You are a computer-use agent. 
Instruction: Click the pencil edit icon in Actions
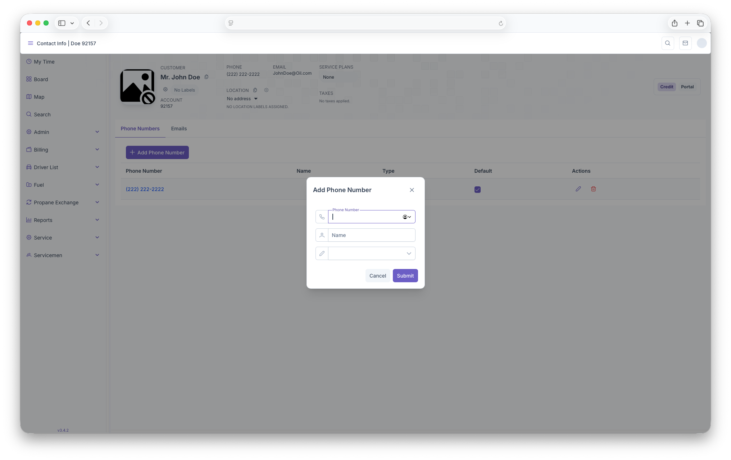(578, 189)
